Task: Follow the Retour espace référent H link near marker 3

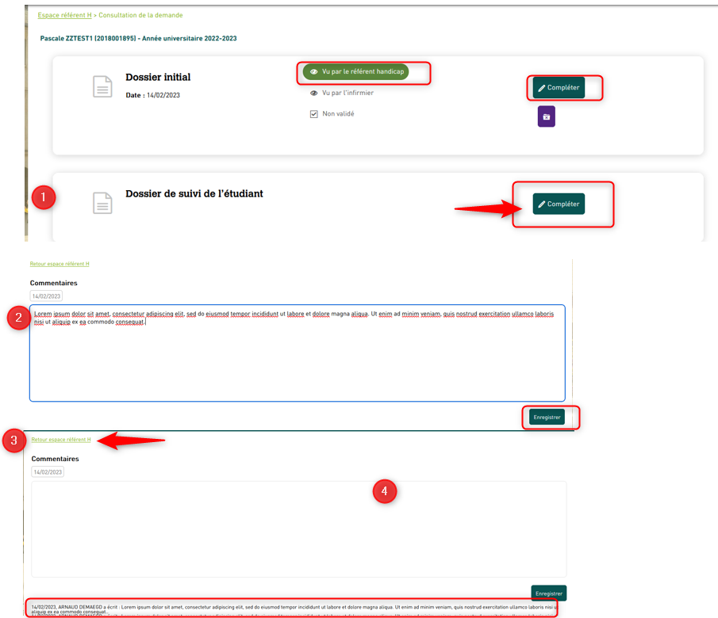Action: coord(61,440)
